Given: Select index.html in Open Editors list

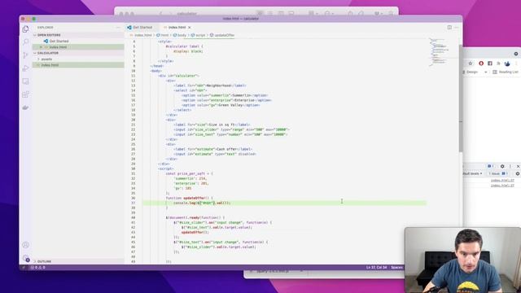Looking at the screenshot, I should point(58,47).
